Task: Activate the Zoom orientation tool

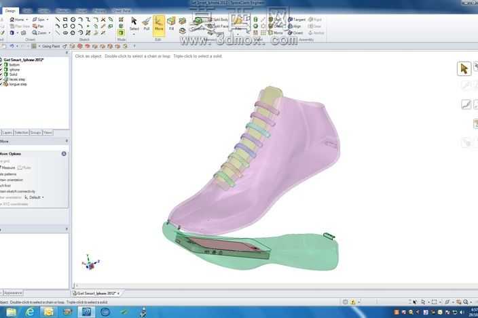Action: (39, 33)
